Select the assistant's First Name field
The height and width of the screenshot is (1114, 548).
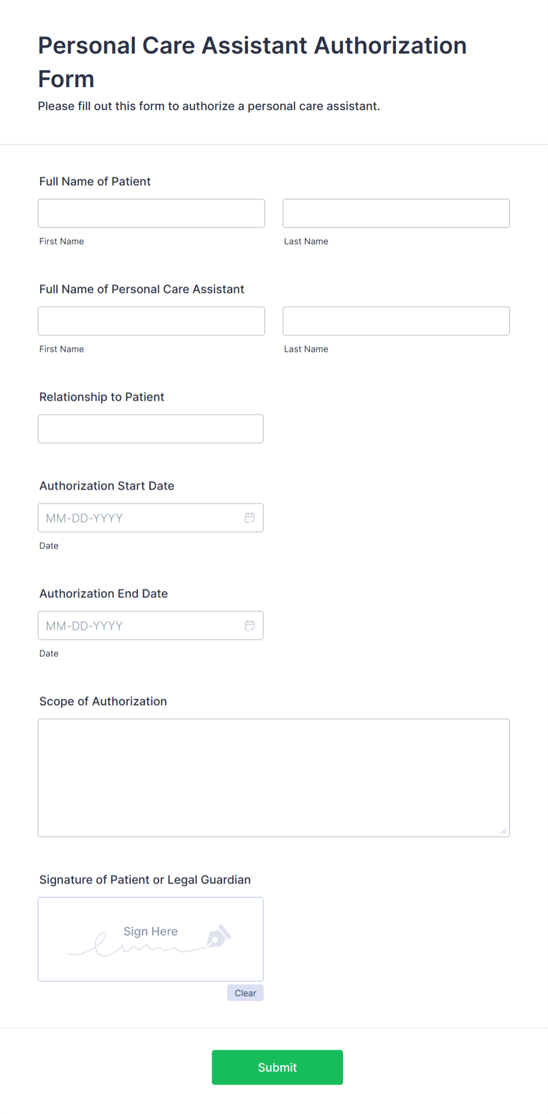pos(151,320)
